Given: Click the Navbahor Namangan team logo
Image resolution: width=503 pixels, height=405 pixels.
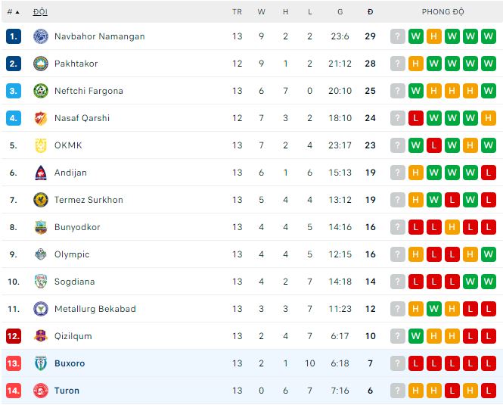Looking at the screenshot, I should click(41, 36).
